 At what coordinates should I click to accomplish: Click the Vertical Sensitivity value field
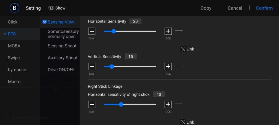pos(131,57)
